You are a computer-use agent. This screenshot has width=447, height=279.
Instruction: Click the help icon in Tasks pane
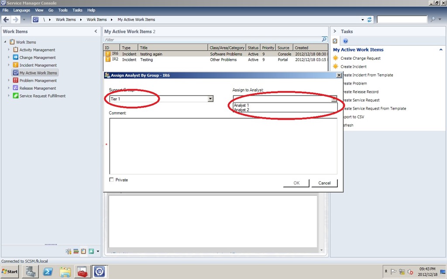click(x=345, y=41)
